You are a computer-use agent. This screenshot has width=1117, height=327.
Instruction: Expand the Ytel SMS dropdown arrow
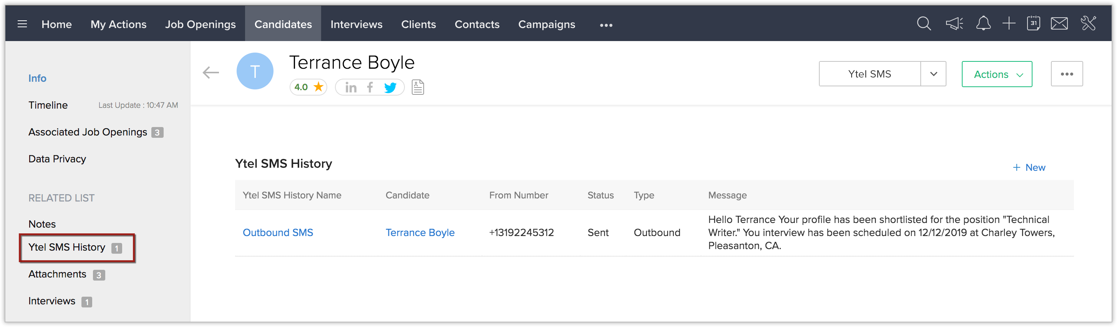point(933,74)
